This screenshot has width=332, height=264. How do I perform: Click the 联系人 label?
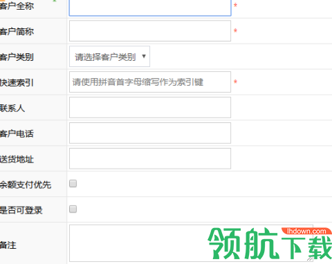click(x=12, y=108)
